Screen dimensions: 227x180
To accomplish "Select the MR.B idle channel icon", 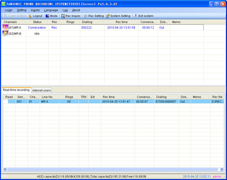I will click(x=5, y=34).
